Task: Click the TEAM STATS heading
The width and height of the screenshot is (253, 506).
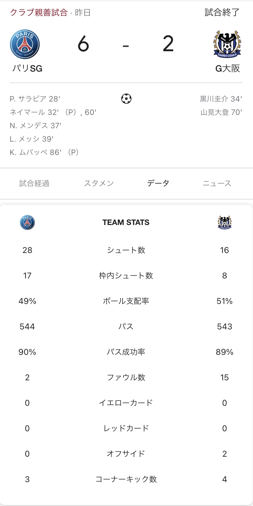Action: coord(126,222)
